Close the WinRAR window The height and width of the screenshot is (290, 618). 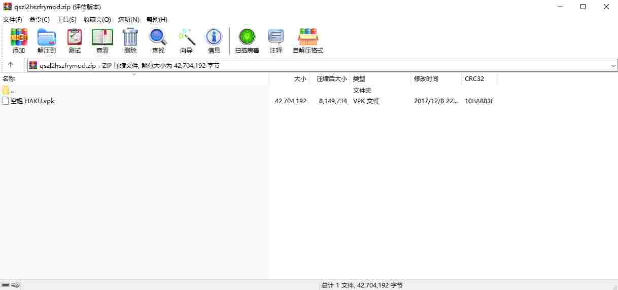(x=606, y=7)
